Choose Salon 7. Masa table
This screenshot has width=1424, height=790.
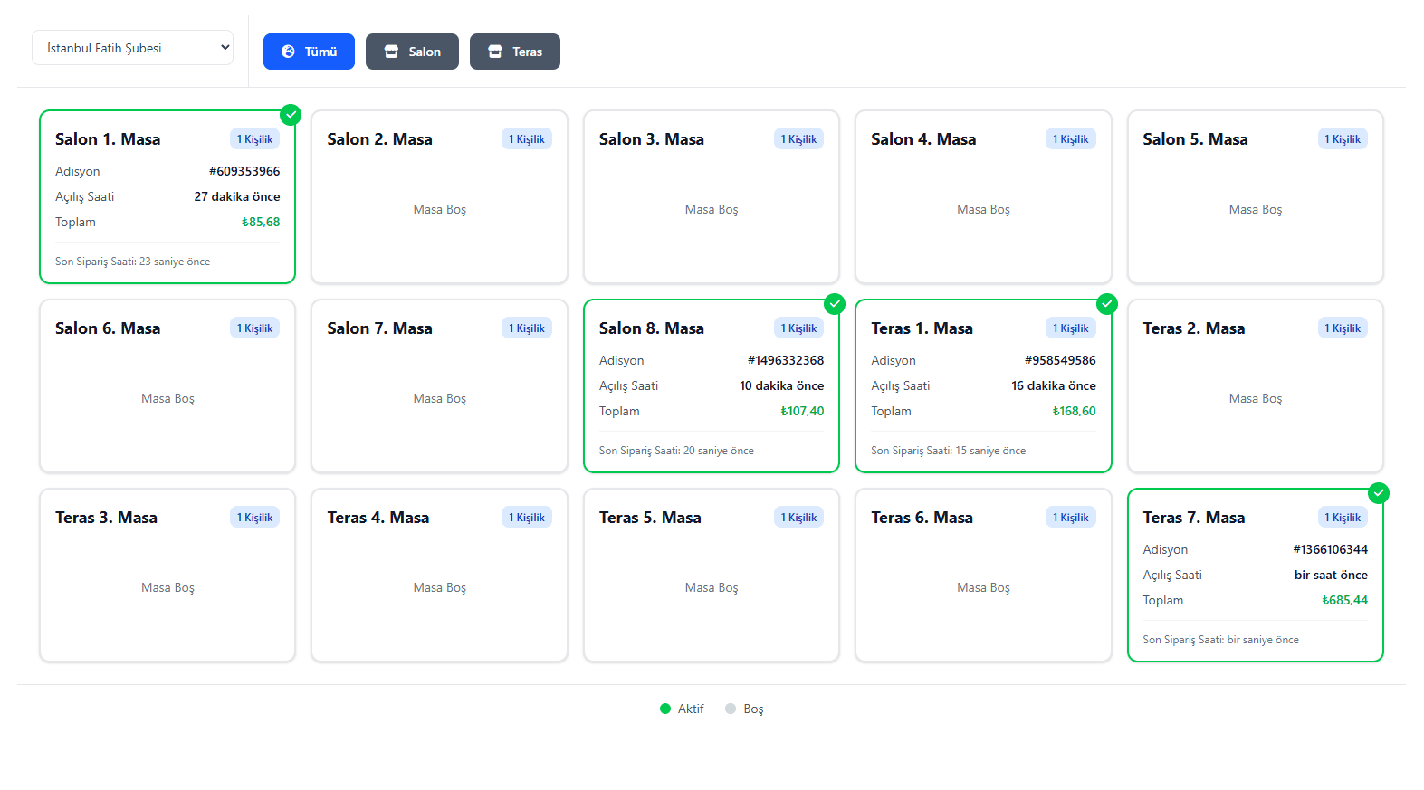pyautogui.click(x=439, y=386)
